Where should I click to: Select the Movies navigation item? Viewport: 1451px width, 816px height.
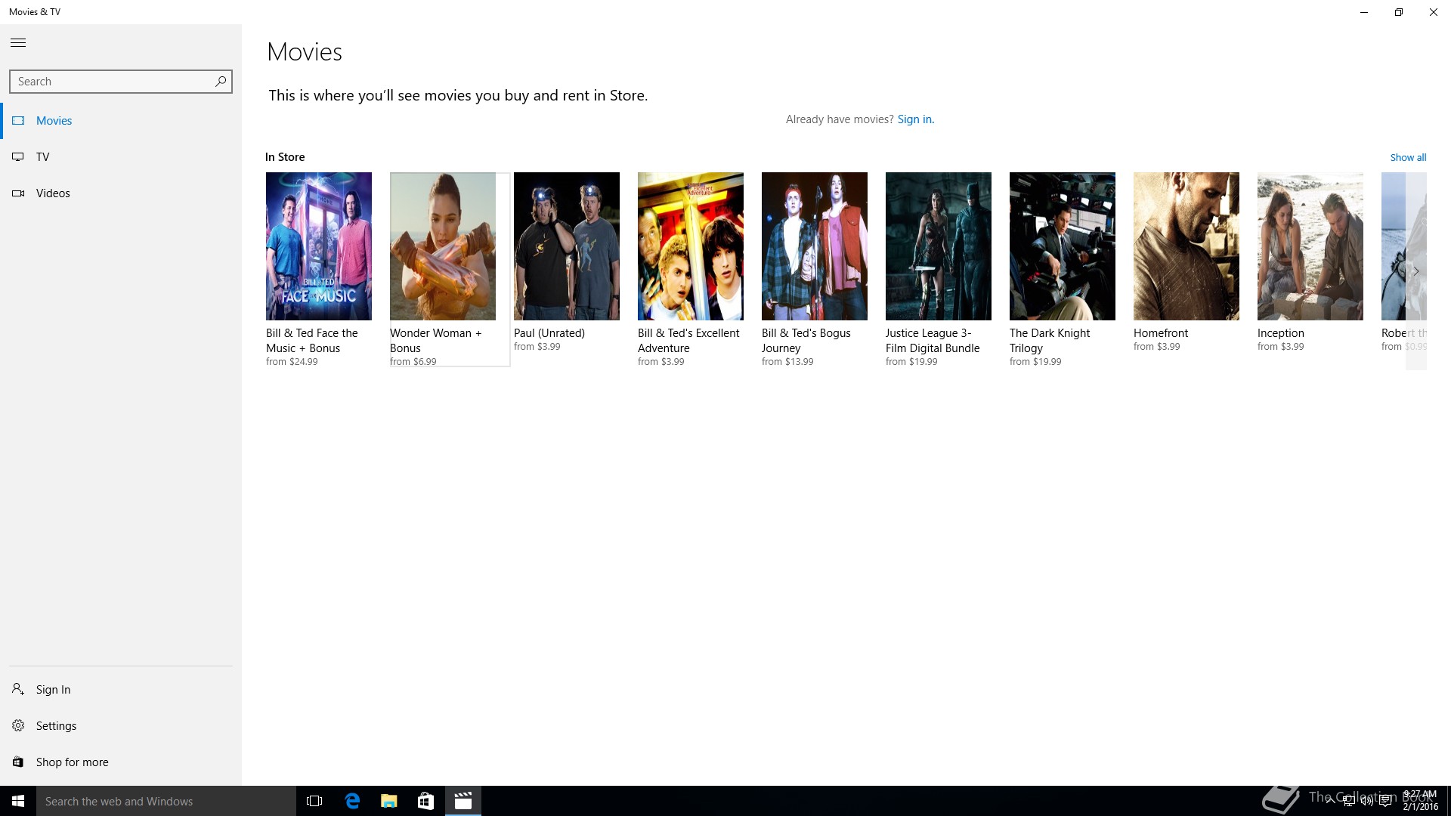pos(121,121)
